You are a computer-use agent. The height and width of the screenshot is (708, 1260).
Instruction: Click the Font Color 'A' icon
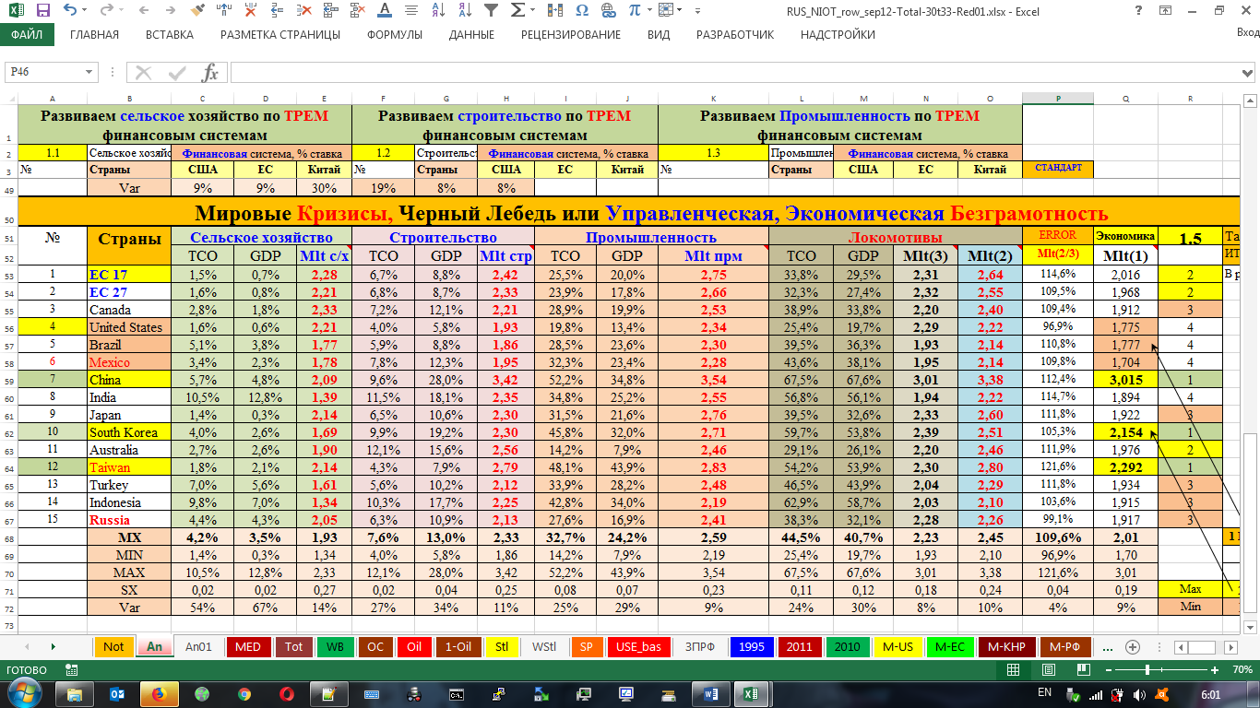point(385,11)
